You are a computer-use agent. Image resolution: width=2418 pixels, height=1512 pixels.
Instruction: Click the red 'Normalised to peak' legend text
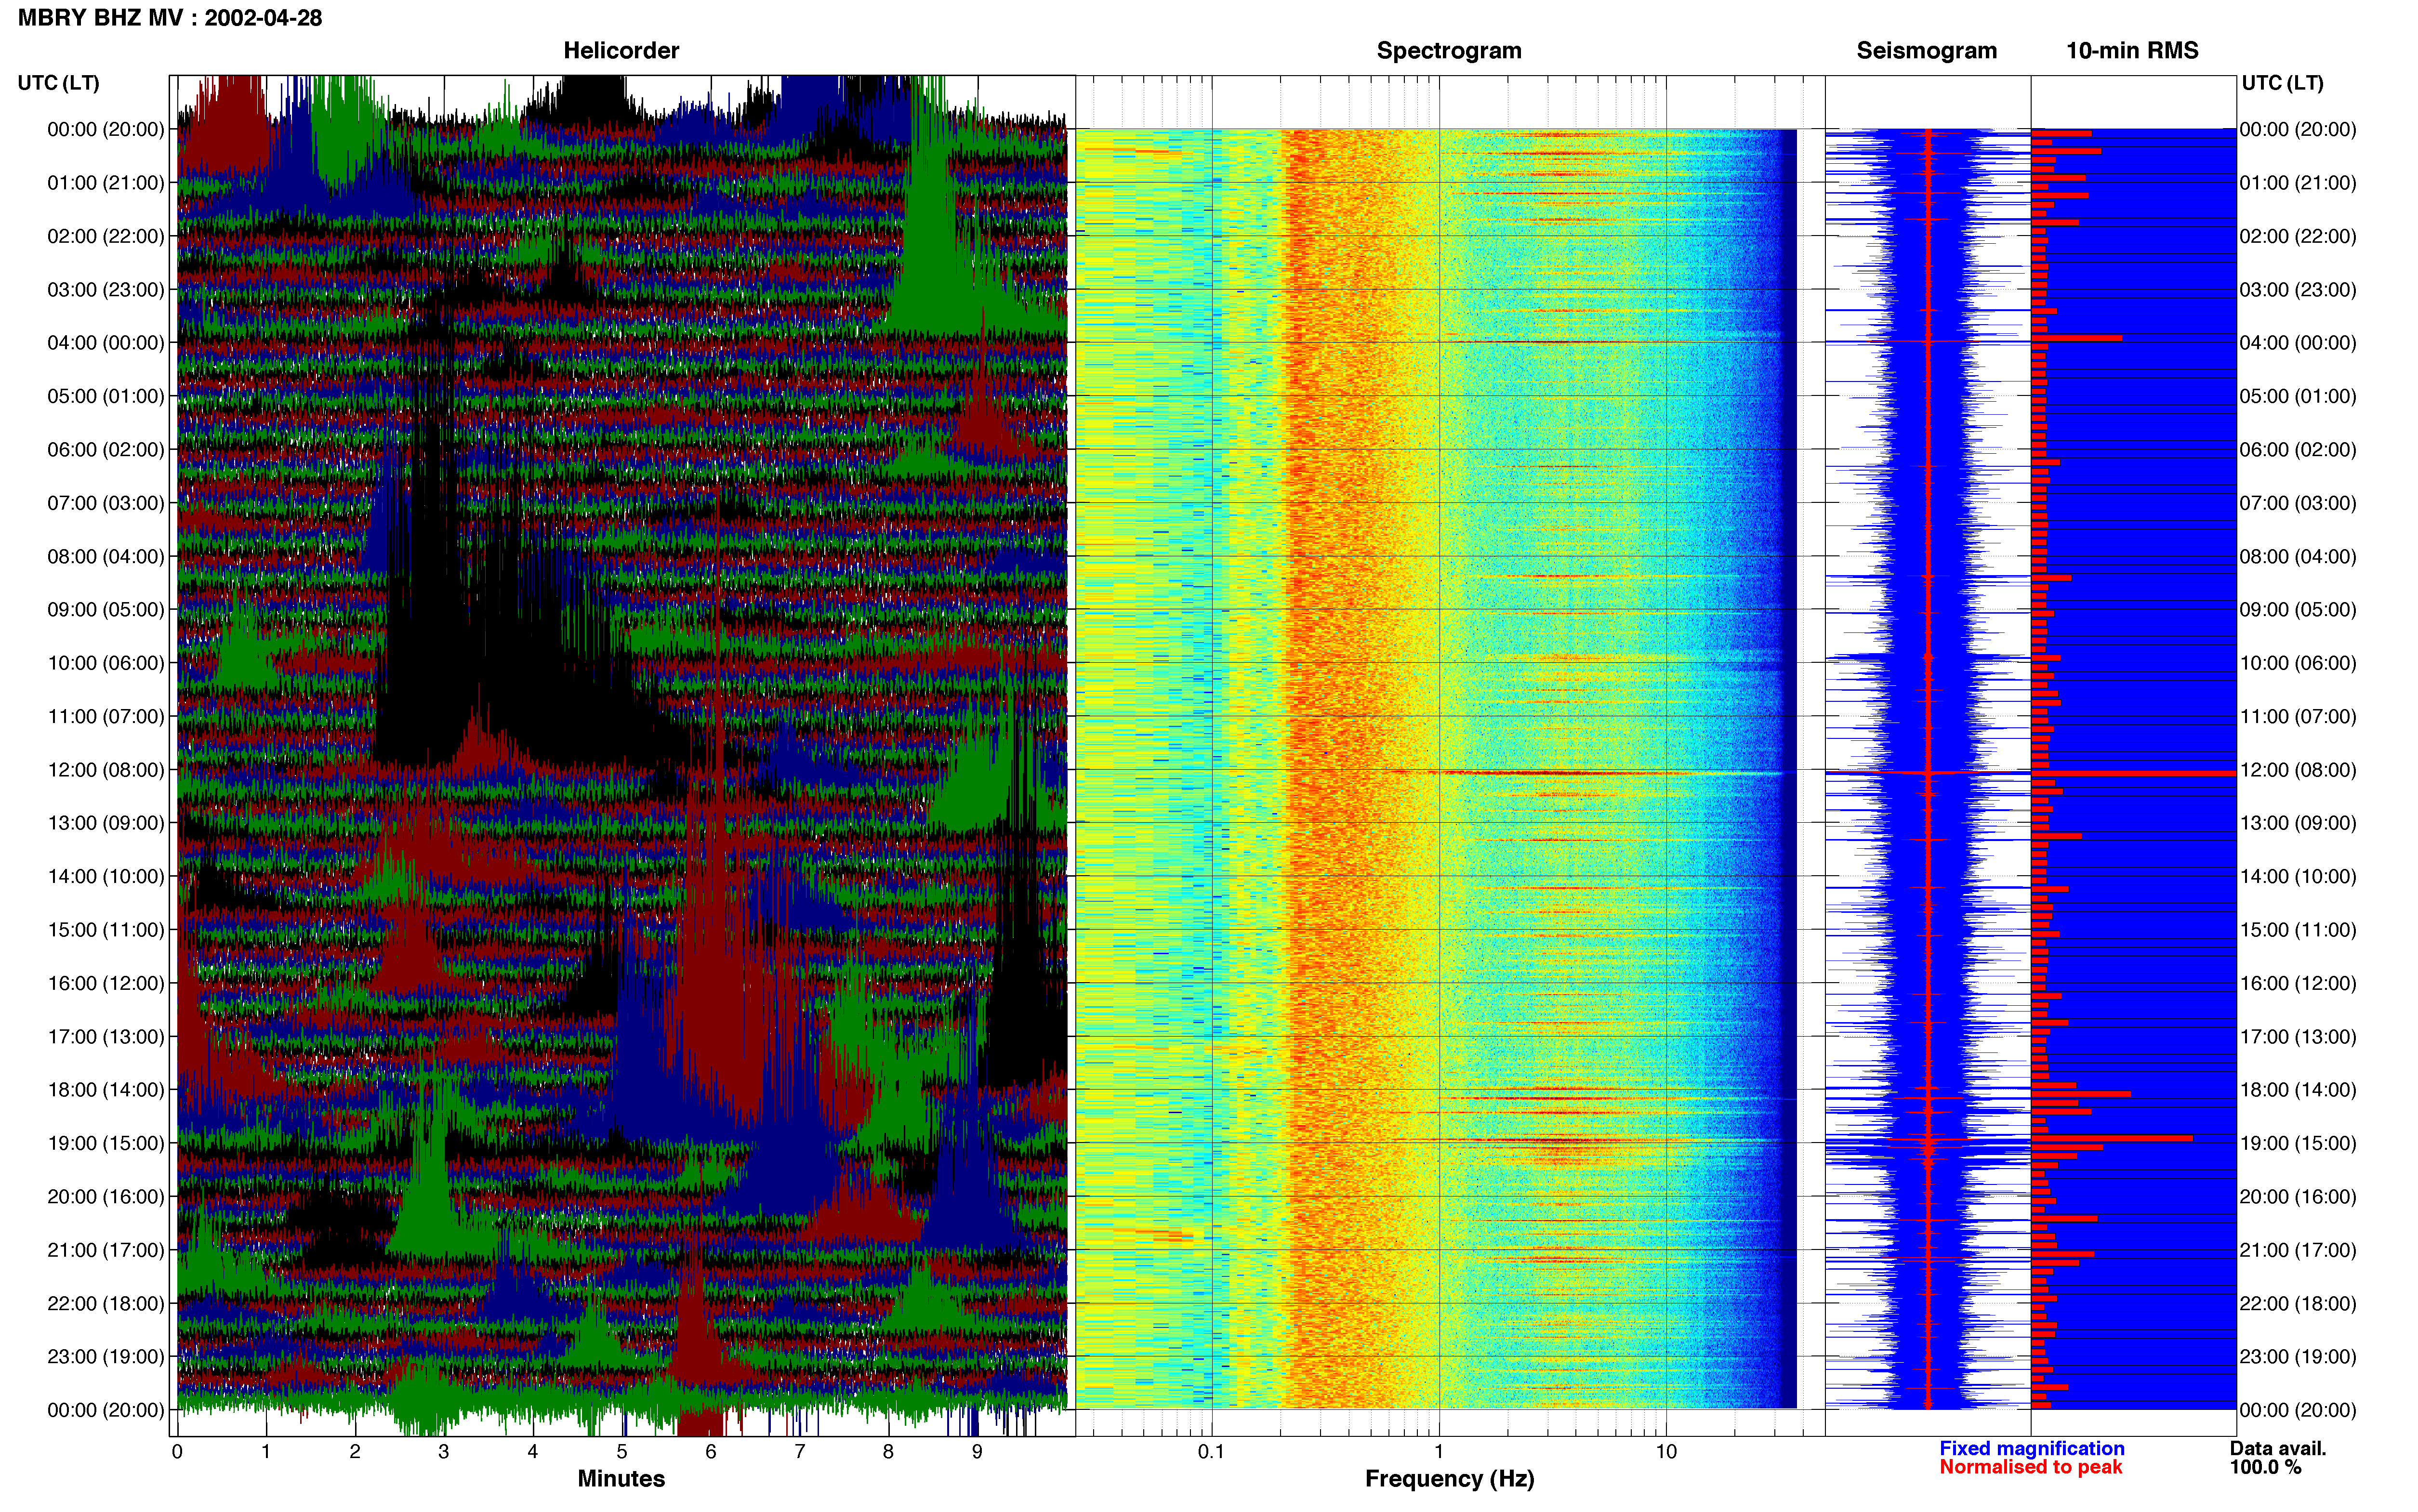coord(2030,1467)
